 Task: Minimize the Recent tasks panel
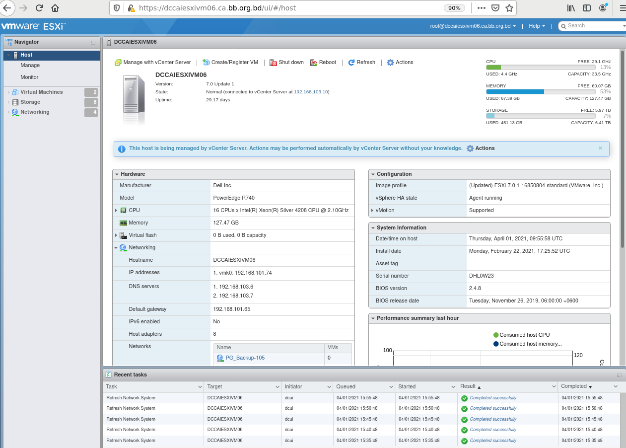[x=619, y=375]
